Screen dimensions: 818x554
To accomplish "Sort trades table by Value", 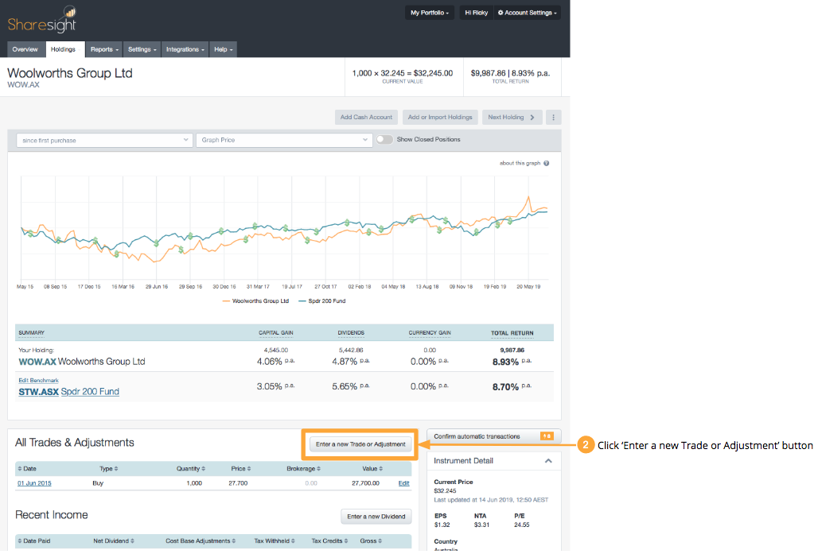I will 372,468.
